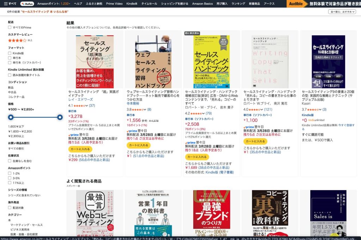361x240 pixels.
Task: Open the Rufus assistant icon
Action: point(27,4)
